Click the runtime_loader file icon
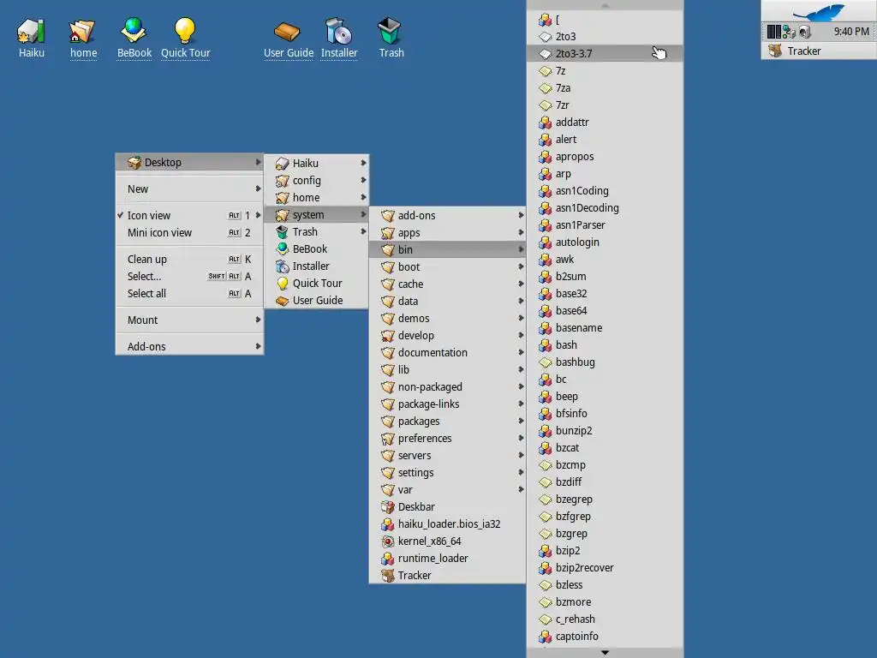Viewport: 877px width, 658px height. [x=388, y=559]
